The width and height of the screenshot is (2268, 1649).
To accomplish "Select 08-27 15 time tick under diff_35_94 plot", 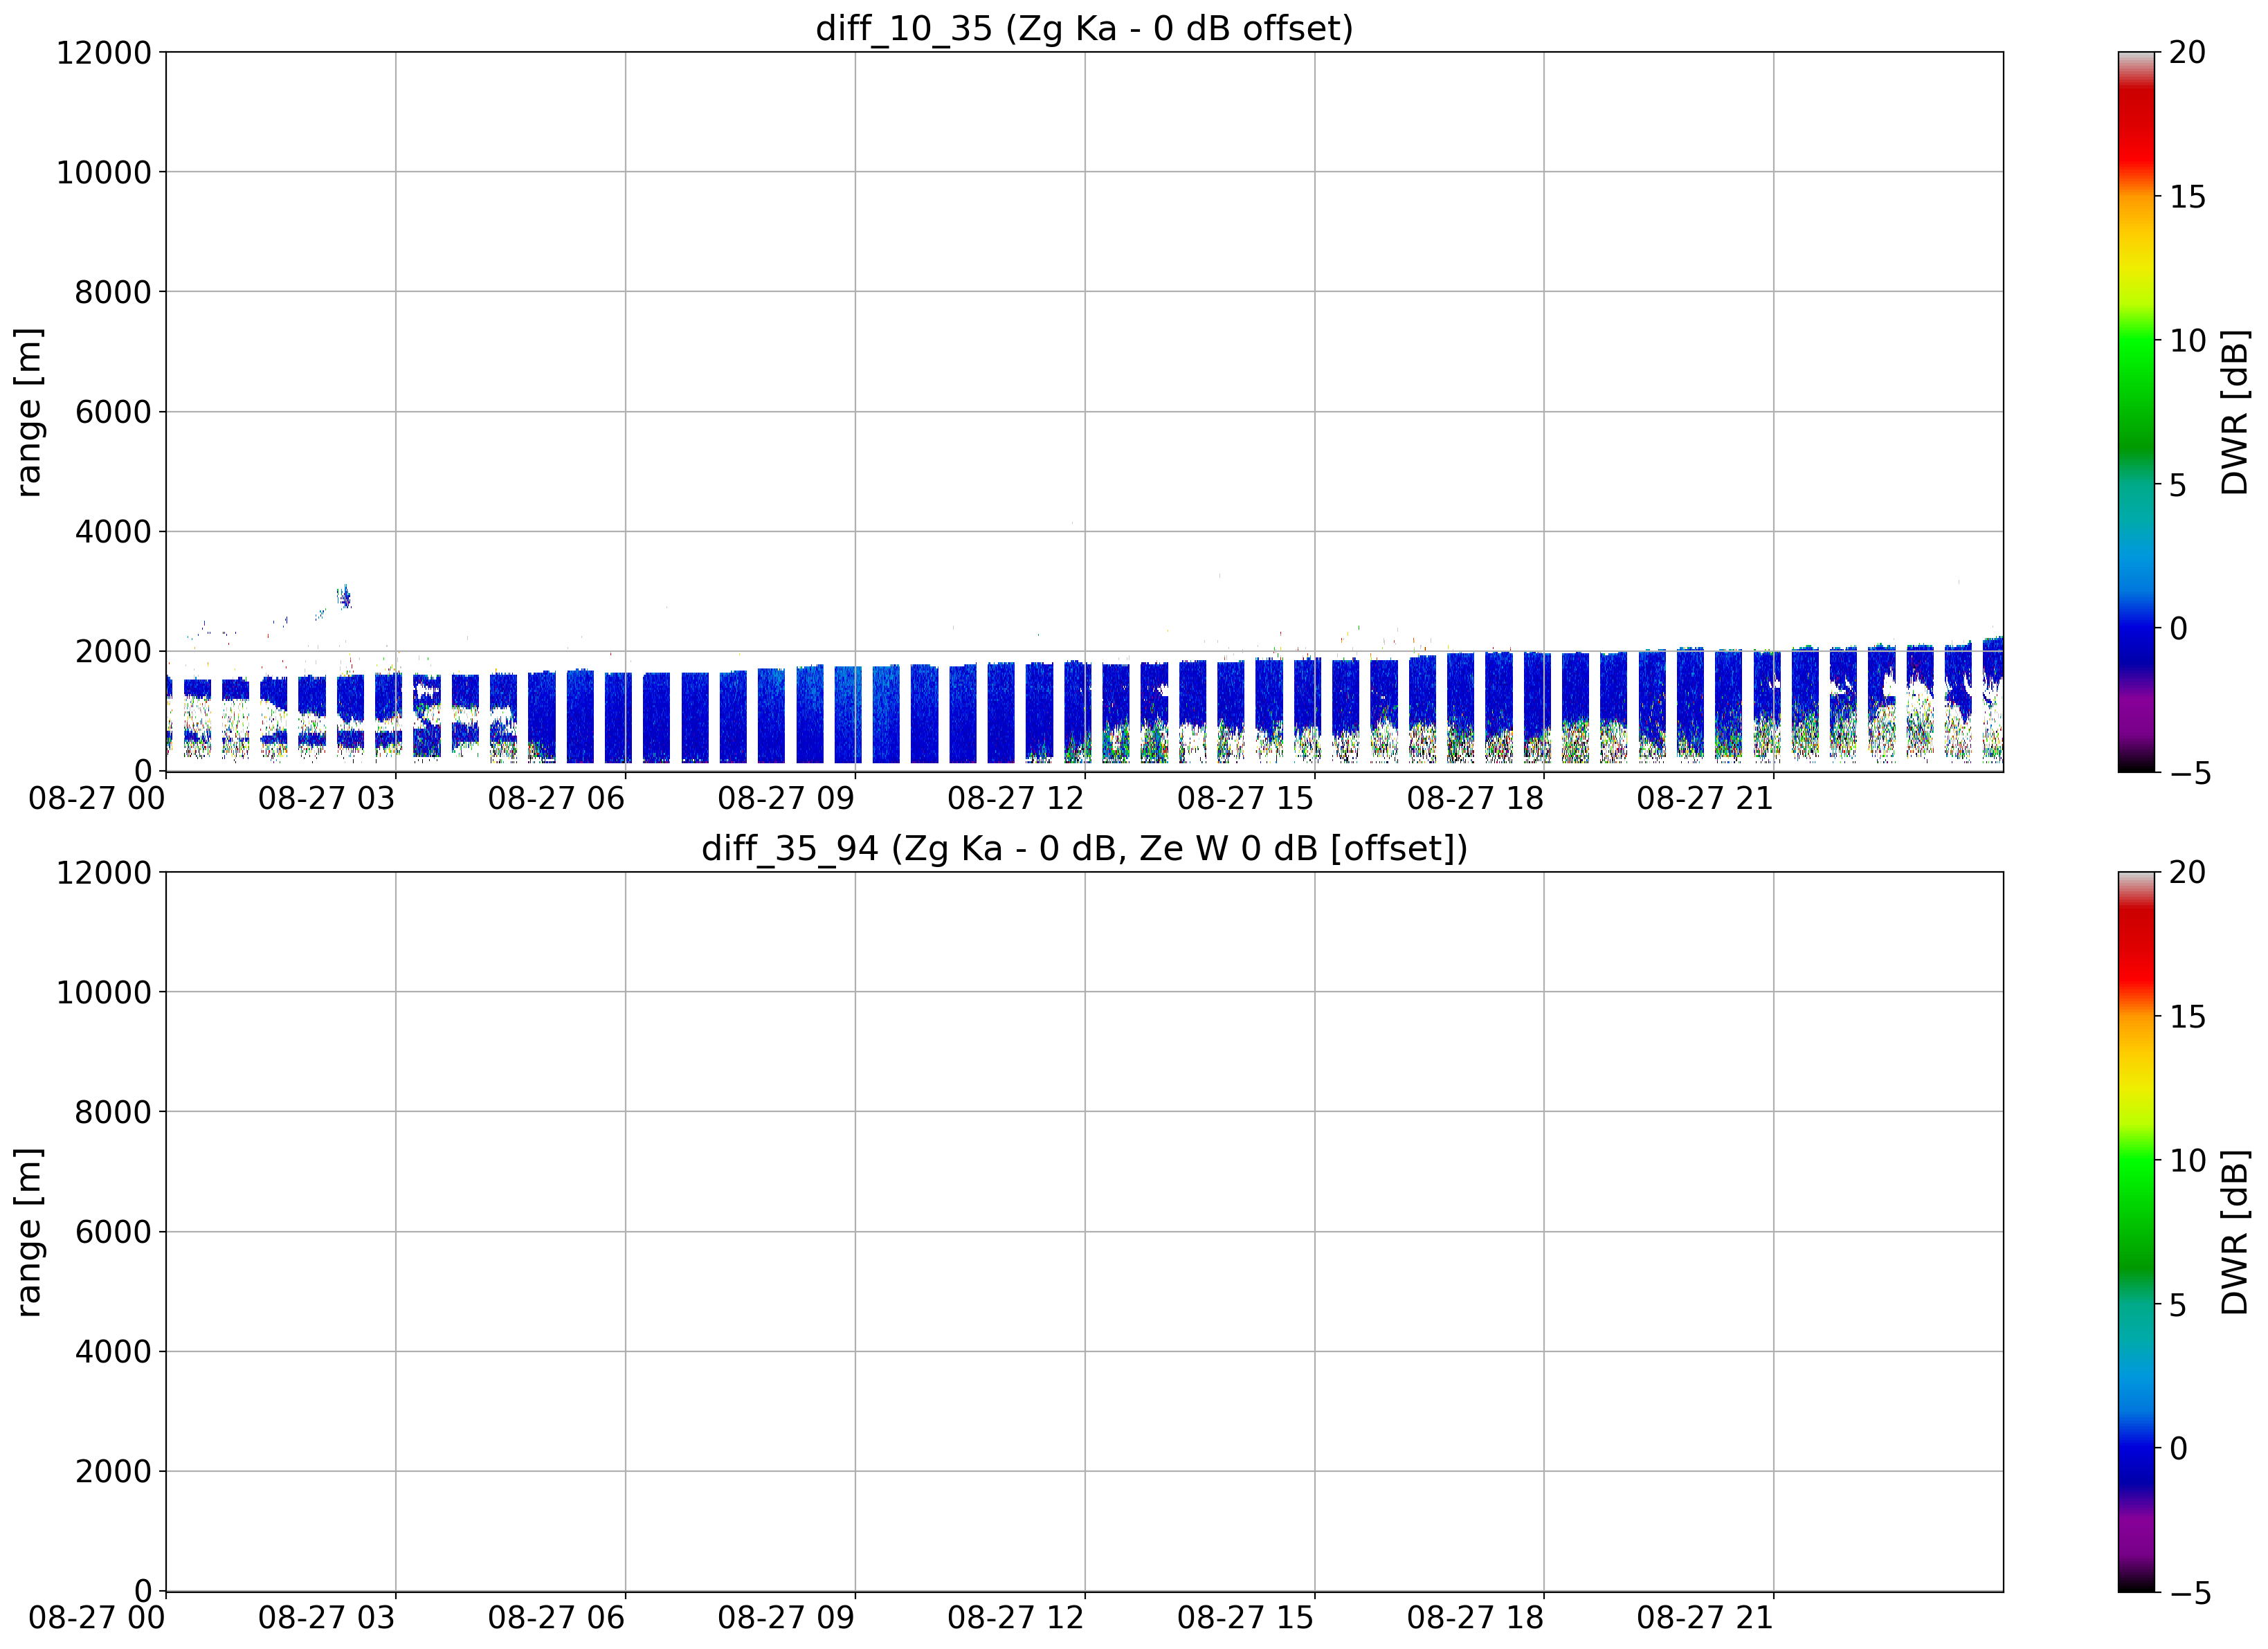I will (1246, 1618).
